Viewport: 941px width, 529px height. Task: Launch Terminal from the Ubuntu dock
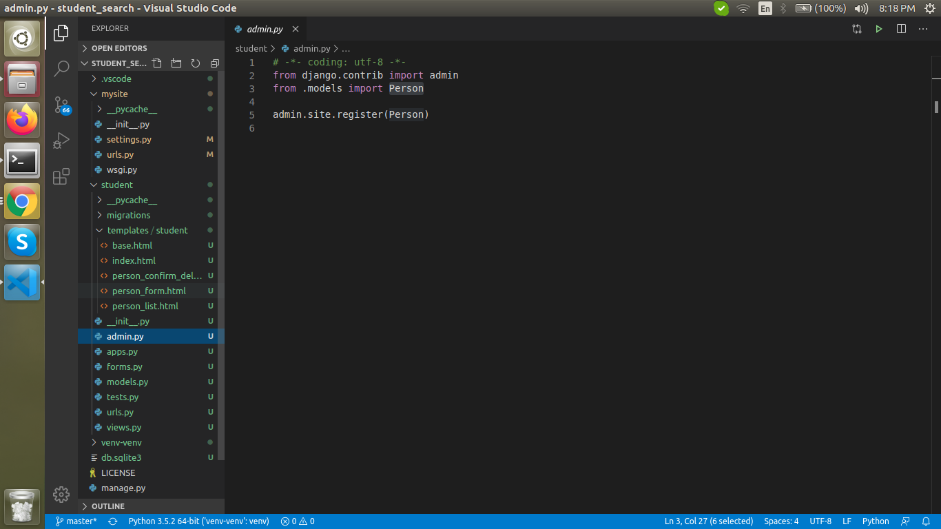point(22,160)
